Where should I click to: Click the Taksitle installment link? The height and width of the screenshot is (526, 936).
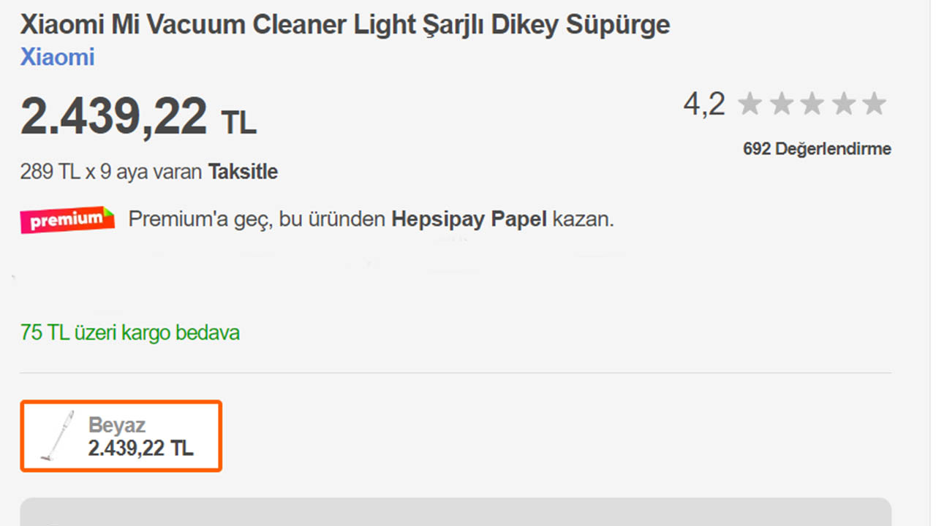point(243,172)
